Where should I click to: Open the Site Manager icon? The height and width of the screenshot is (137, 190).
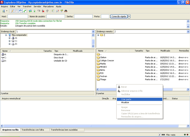3,11
